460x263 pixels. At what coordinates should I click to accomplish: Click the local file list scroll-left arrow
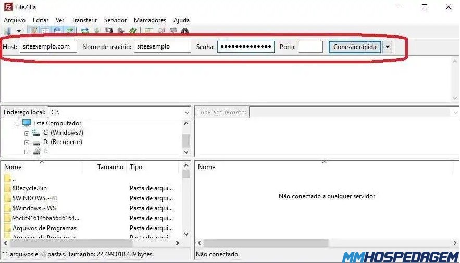[x=6, y=243]
